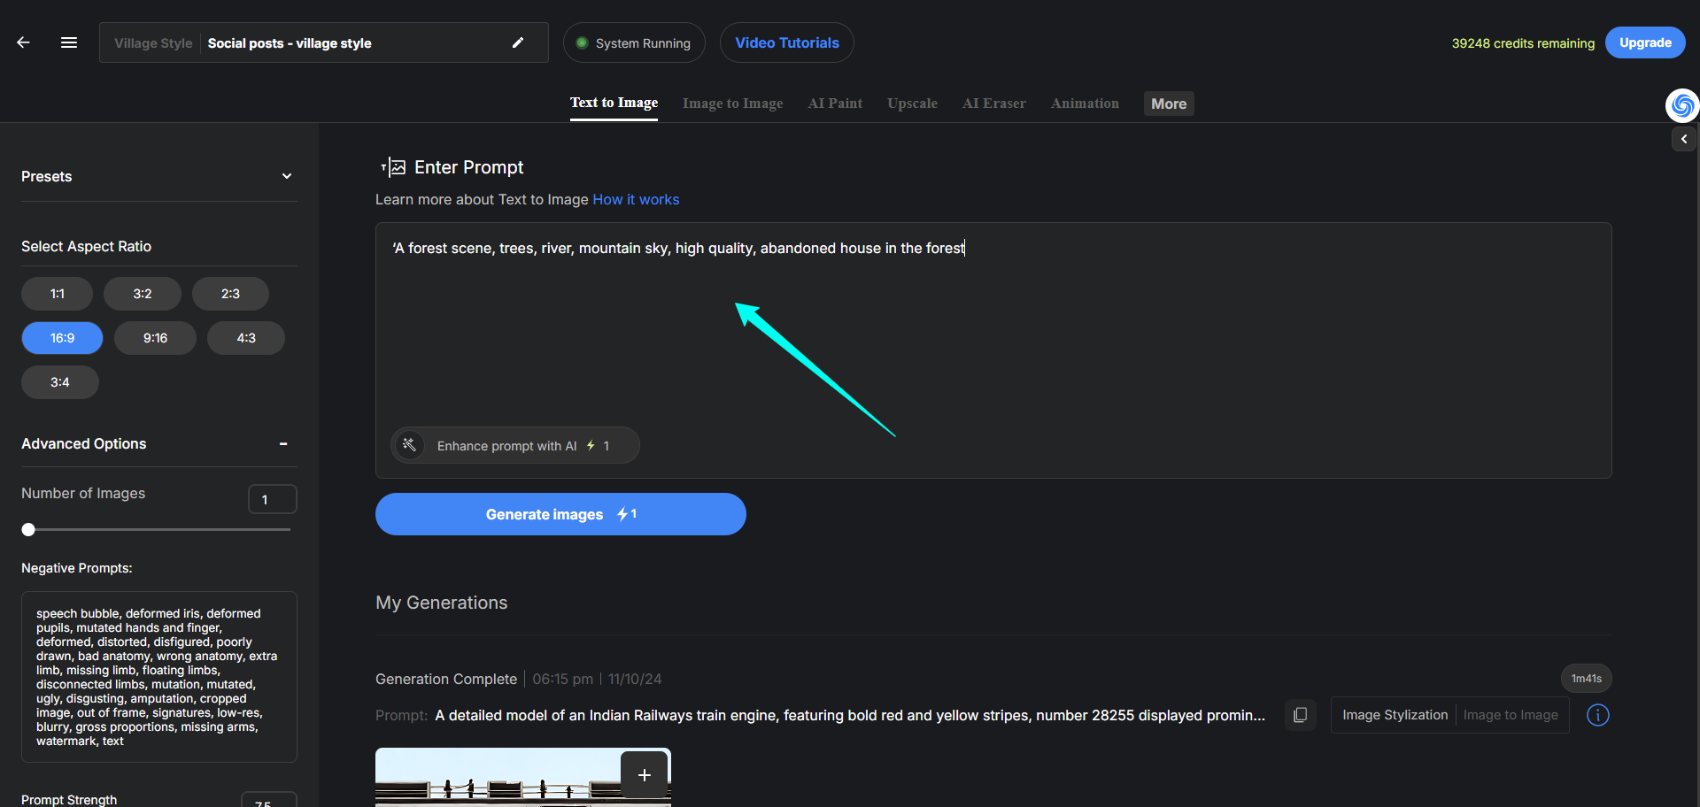1700x807 pixels.
Task: Open the Upscale tab
Action: pos(912,104)
